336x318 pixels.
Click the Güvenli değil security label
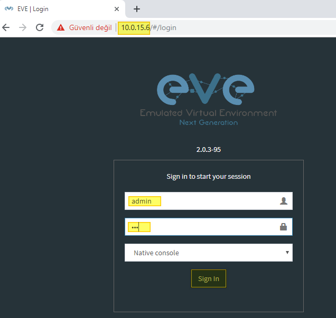[x=90, y=27]
